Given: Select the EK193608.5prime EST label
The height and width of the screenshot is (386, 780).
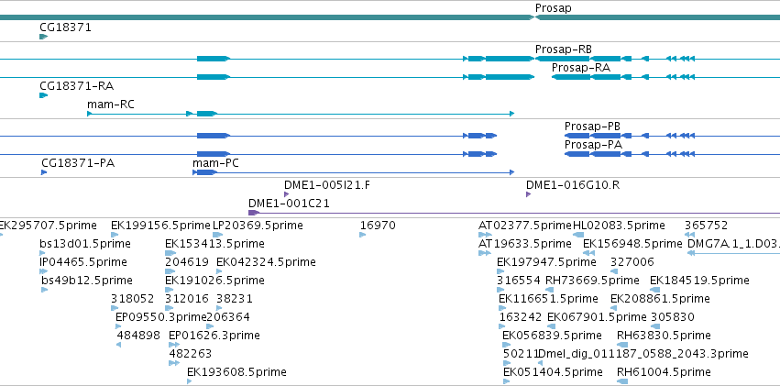Looking at the screenshot, I should click(236, 371).
